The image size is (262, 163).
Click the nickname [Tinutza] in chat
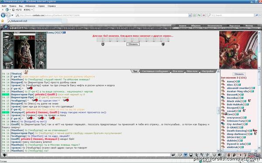click(16, 73)
